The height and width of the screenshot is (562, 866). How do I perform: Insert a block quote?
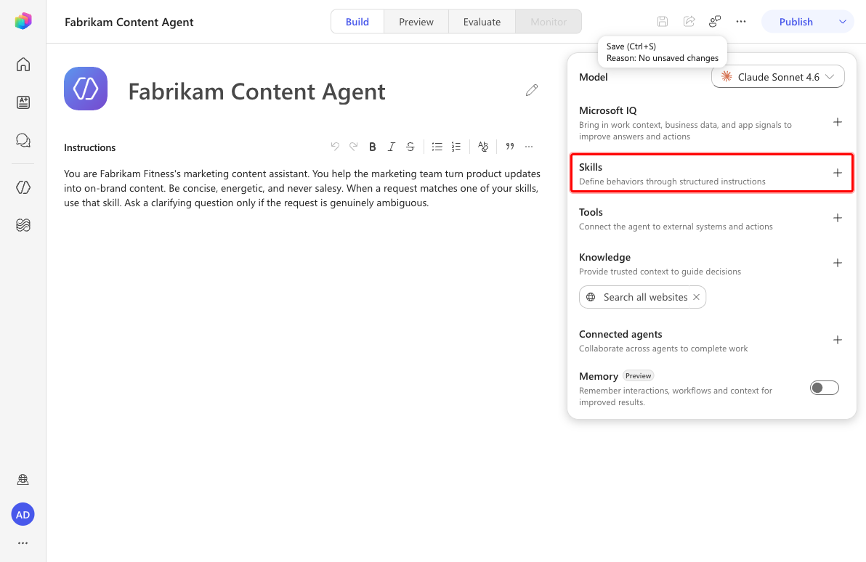coord(510,146)
